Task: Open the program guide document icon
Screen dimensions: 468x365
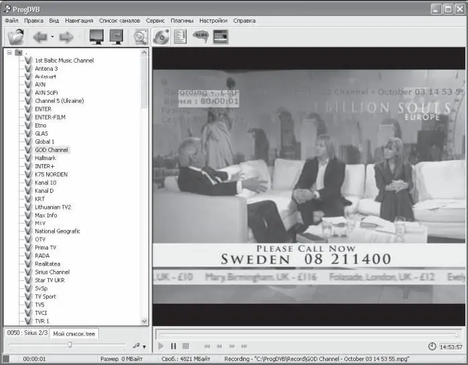Action: click(180, 37)
